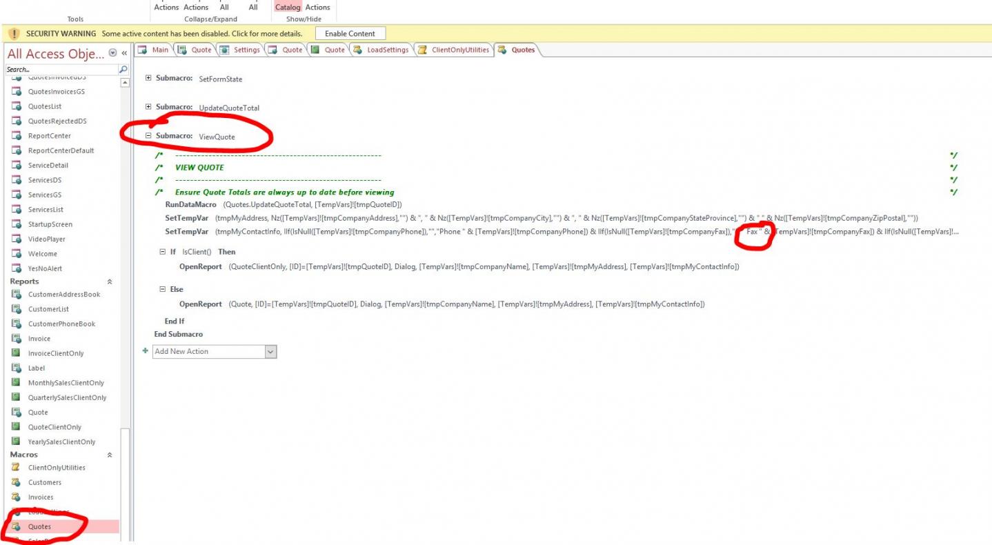Screen dimensions: 992x545
Task: Switch to the ClientOnlyUtilities tab
Action: (454, 50)
